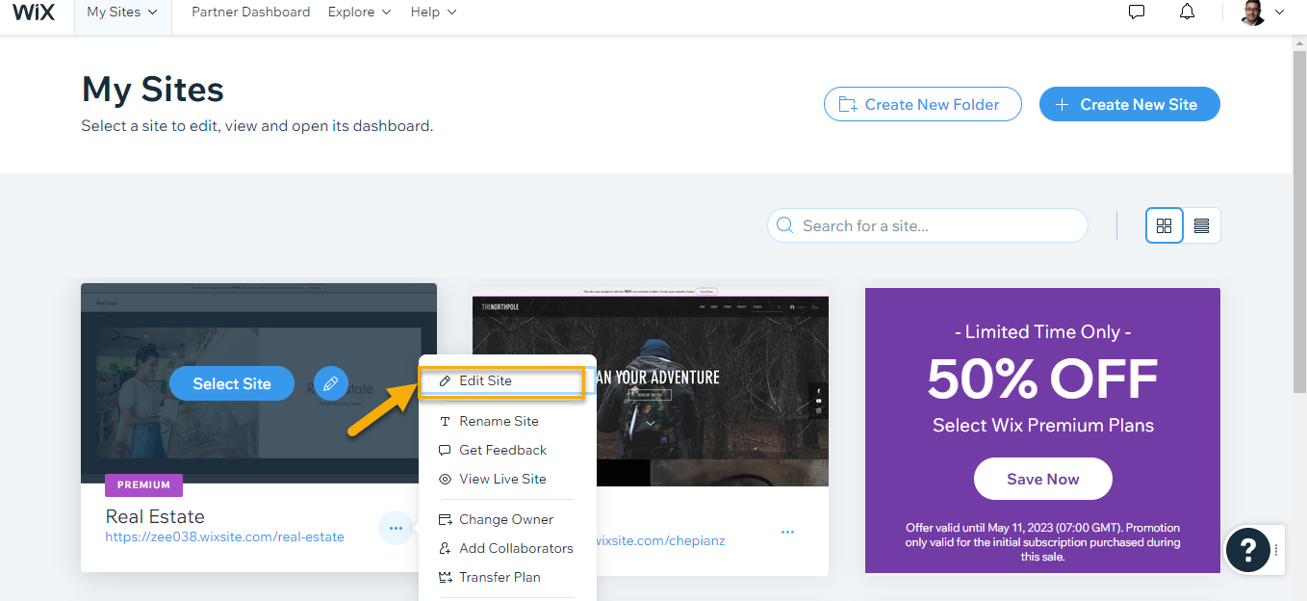Image resolution: width=1307 pixels, height=601 pixels.
Task: Click the Wix logo
Action: point(33,13)
